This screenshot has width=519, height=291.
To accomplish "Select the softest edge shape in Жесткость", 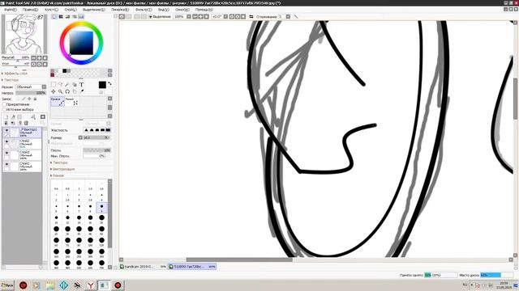I will (x=87, y=130).
